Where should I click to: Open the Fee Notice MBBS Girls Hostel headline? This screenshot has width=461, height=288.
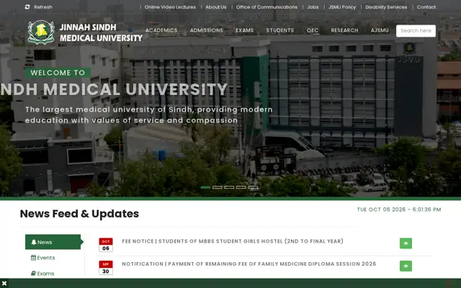click(233, 241)
